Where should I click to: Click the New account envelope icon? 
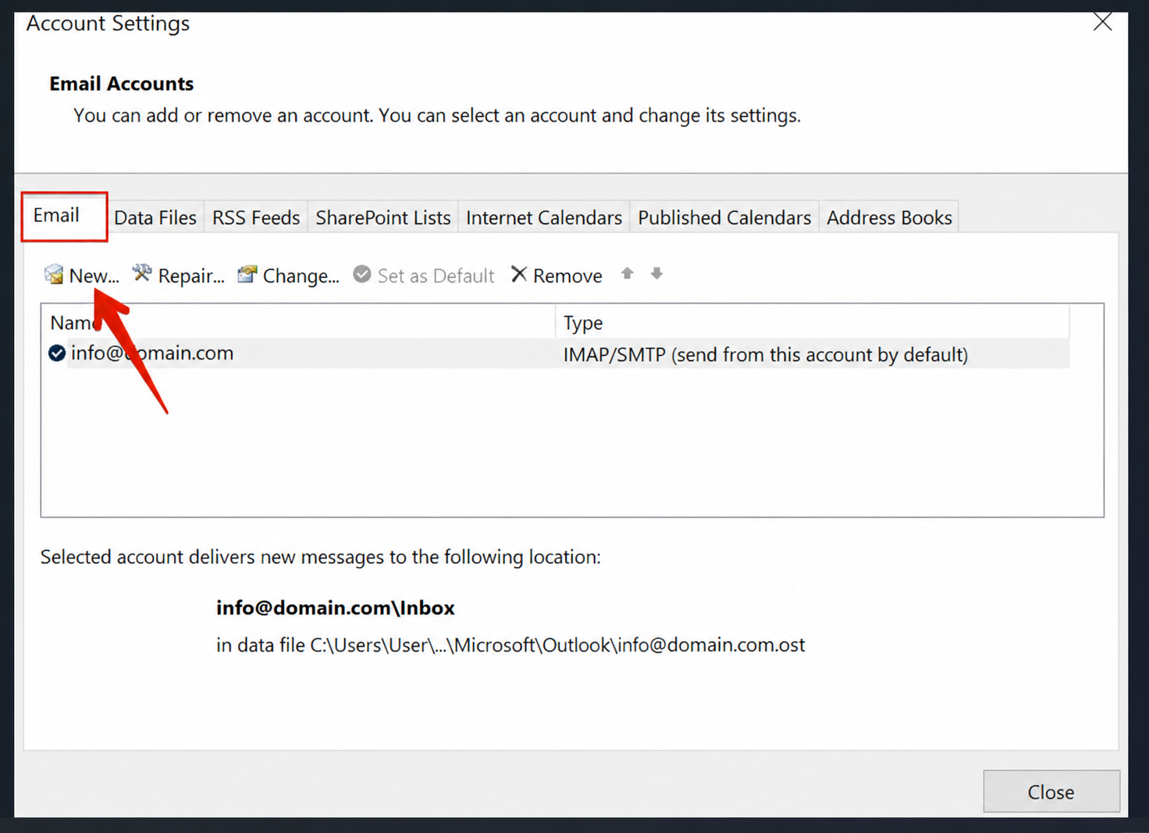[x=54, y=274]
